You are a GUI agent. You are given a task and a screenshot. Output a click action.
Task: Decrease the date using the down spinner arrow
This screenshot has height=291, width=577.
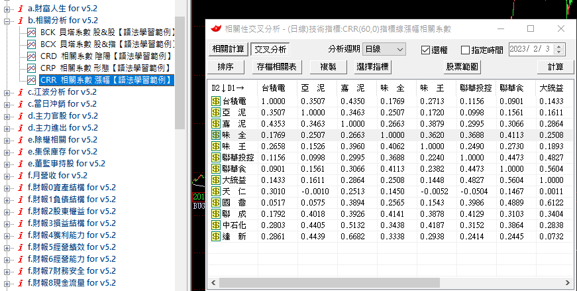click(x=559, y=52)
